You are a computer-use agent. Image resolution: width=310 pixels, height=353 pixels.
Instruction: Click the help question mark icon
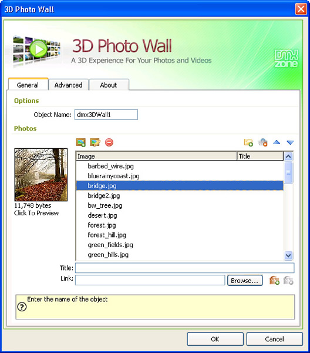22,307
